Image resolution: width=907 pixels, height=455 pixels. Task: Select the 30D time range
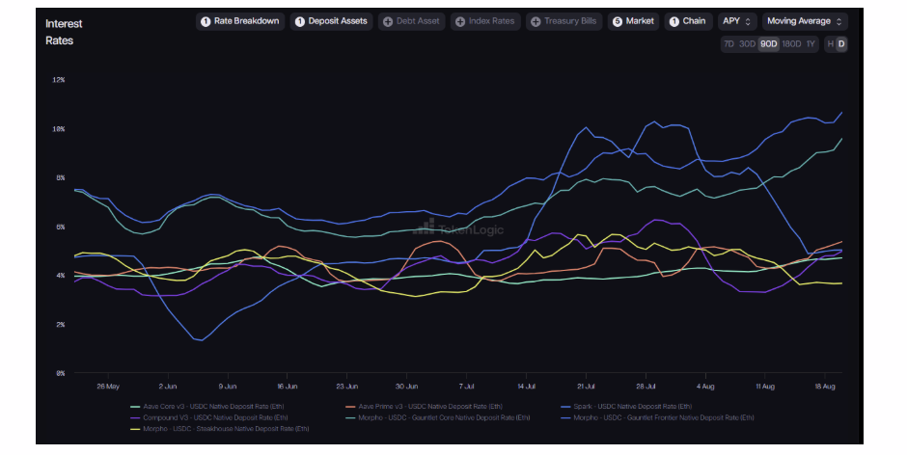[x=747, y=44]
